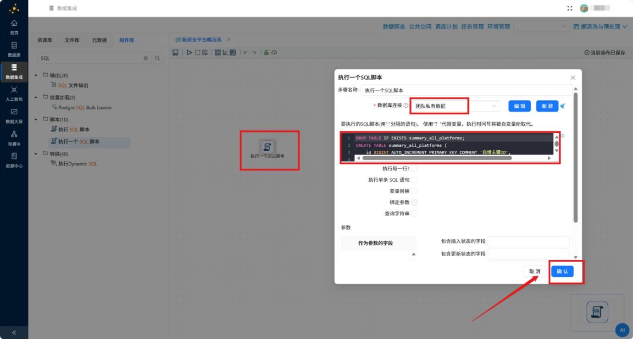Click the redo arrow in toolbar
Screen dimensions: 633x339
pyautogui.click(x=254, y=53)
